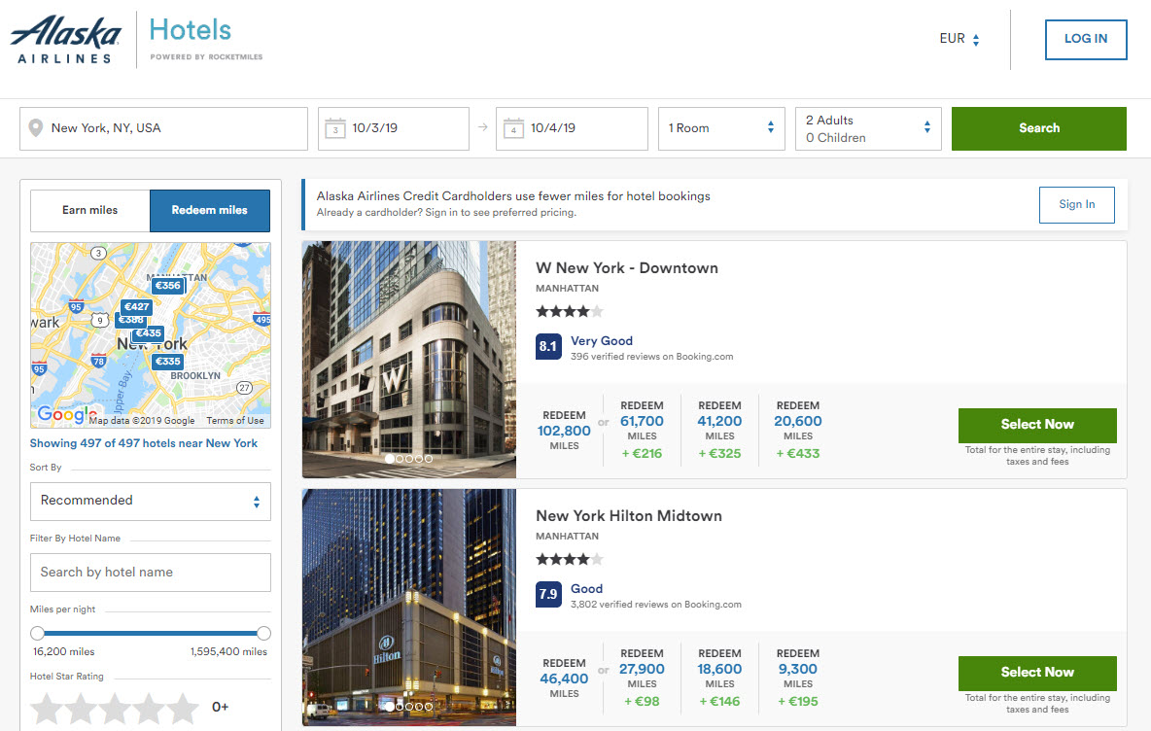This screenshot has width=1151, height=731.
Task: Click the W New York hotel photo
Action: pyautogui.click(x=409, y=360)
